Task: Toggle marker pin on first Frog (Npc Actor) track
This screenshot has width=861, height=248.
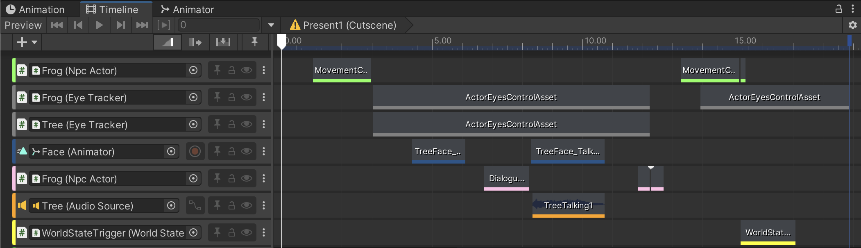Action: [217, 70]
